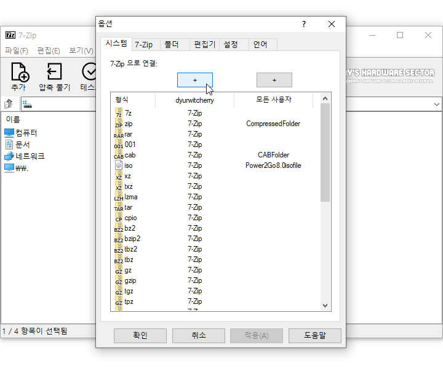The image size is (443, 369).
Task: Click the format list scrollbar thumb
Action: pyautogui.click(x=325, y=153)
